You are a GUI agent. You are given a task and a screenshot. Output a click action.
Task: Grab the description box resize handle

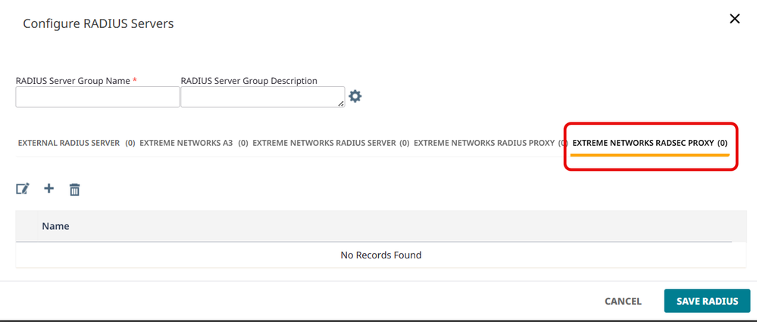342,104
